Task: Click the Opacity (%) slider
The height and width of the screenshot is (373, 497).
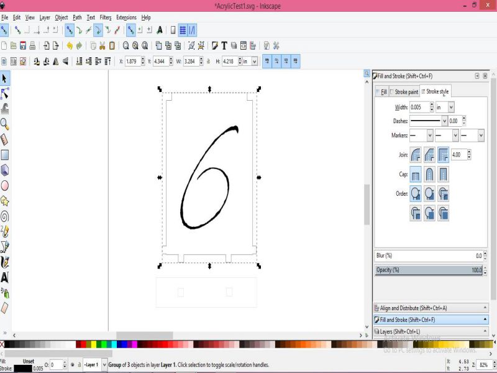Action: pyautogui.click(x=429, y=270)
